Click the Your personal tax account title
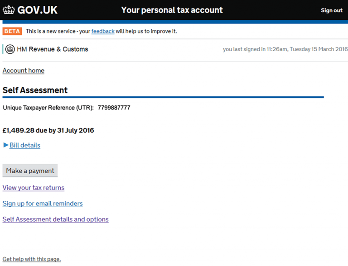The height and width of the screenshot is (266, 348). pyautogui.click(x=172, y=10)
